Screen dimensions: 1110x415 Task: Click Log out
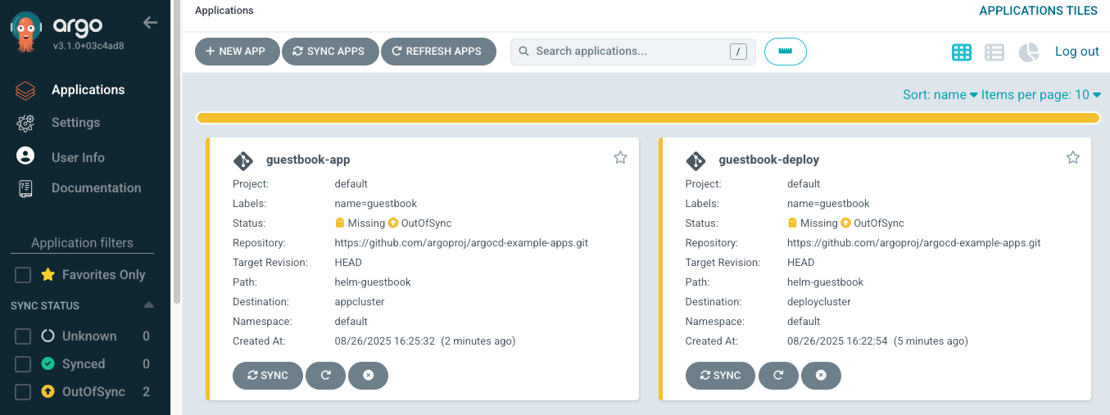point(1076,52)
